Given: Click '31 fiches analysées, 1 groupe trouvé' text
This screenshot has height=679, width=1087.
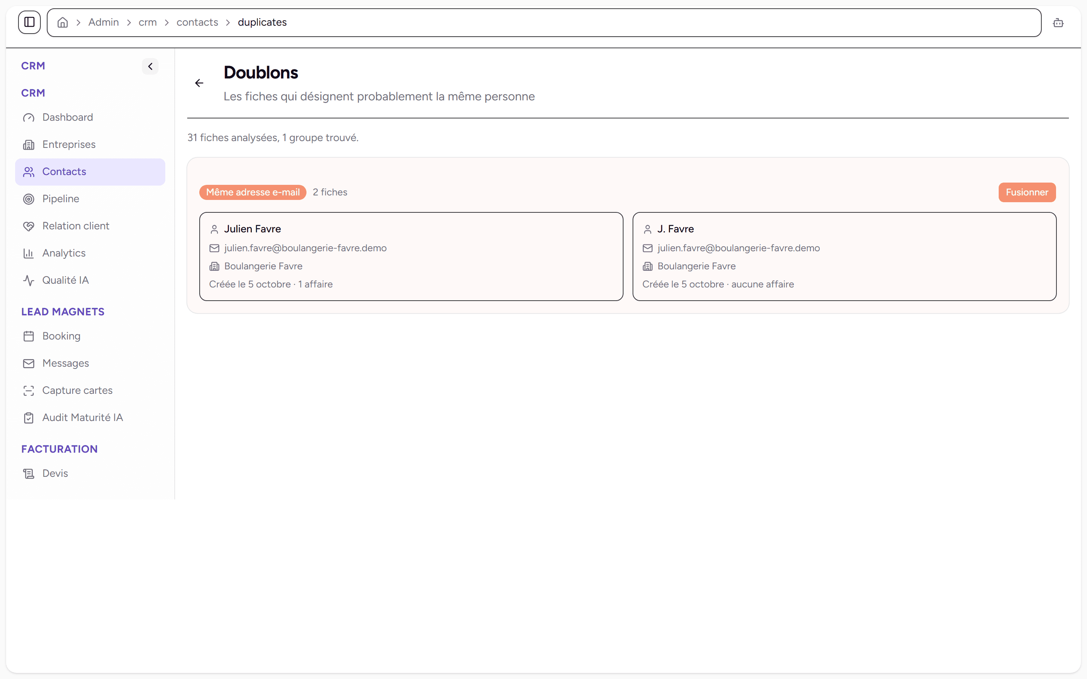Looking at the screenshot, I should tap(273, 138).
